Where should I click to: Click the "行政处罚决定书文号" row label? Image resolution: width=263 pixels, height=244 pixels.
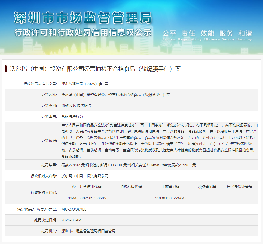[40, 84]
